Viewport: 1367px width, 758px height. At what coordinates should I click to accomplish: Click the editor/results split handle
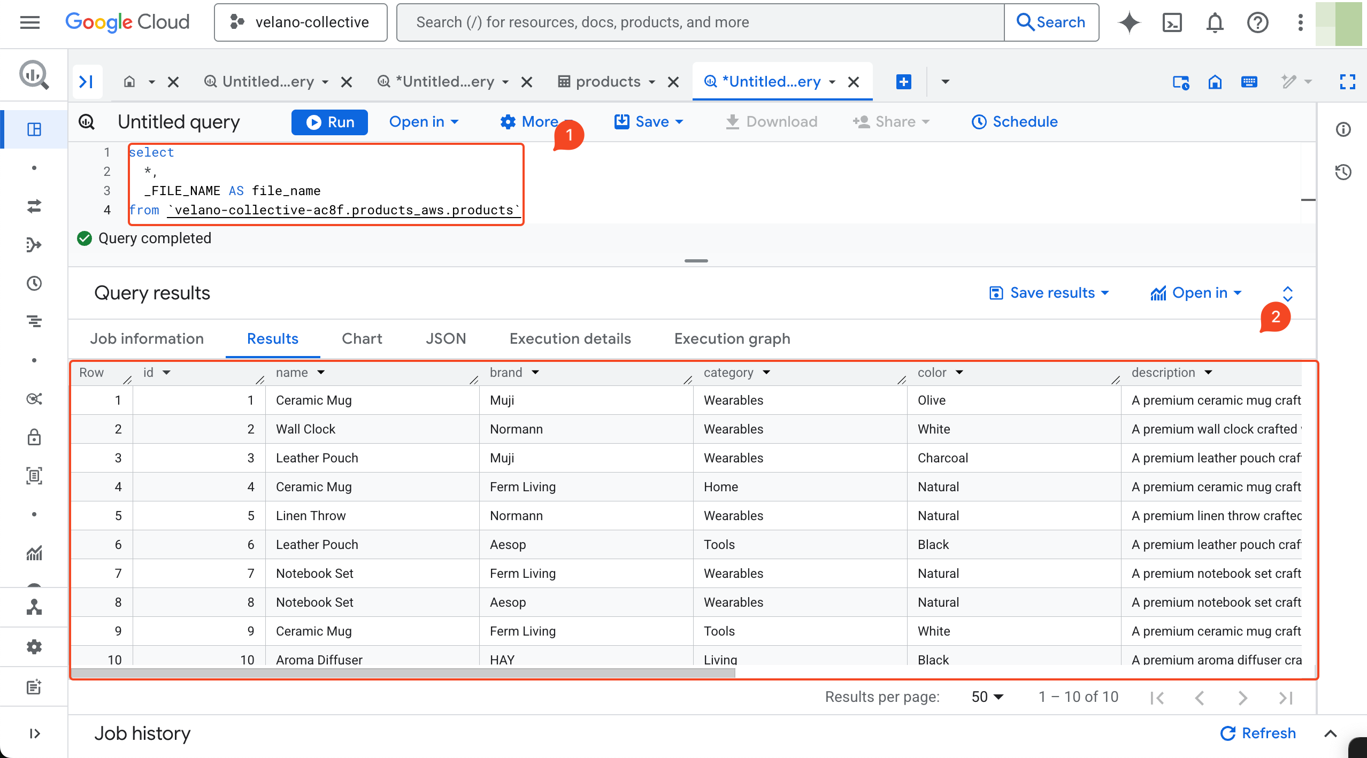696,261
